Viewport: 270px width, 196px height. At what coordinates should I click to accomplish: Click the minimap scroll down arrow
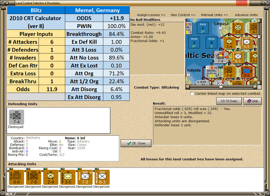(x=259, y=83)
